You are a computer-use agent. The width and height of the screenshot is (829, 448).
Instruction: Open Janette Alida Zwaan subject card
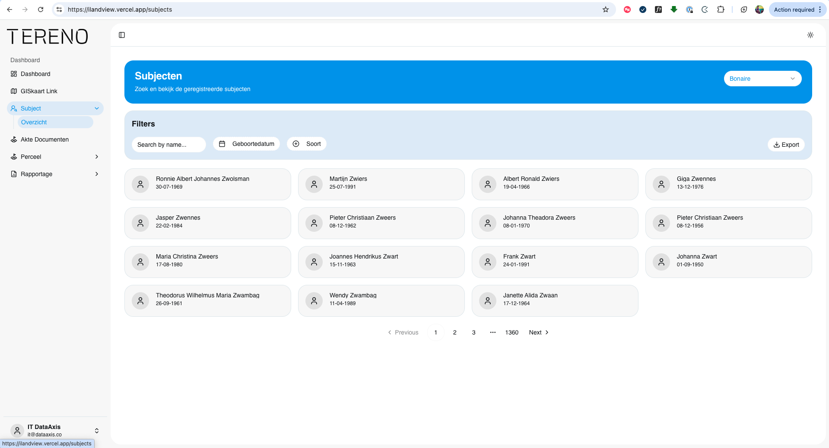(x=555, y=301)
